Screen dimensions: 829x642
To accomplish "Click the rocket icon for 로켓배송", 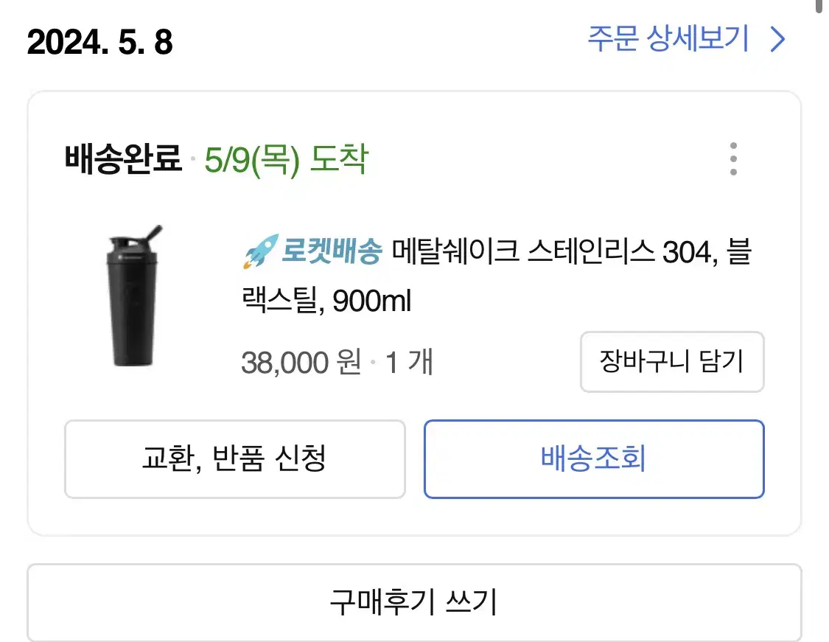I will pos(260,251).
